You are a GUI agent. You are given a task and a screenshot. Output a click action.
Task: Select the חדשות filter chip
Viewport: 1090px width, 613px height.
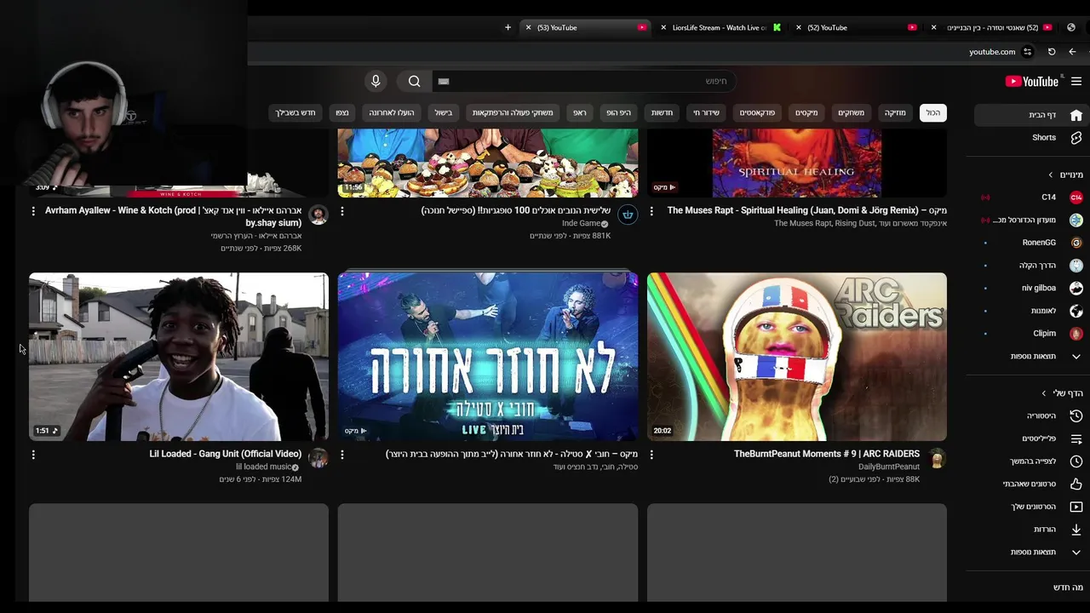662,112
